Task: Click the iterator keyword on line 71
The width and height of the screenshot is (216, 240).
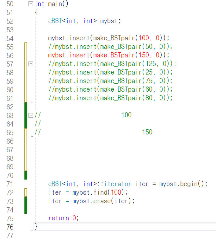Action: click(x=118, y=184)
